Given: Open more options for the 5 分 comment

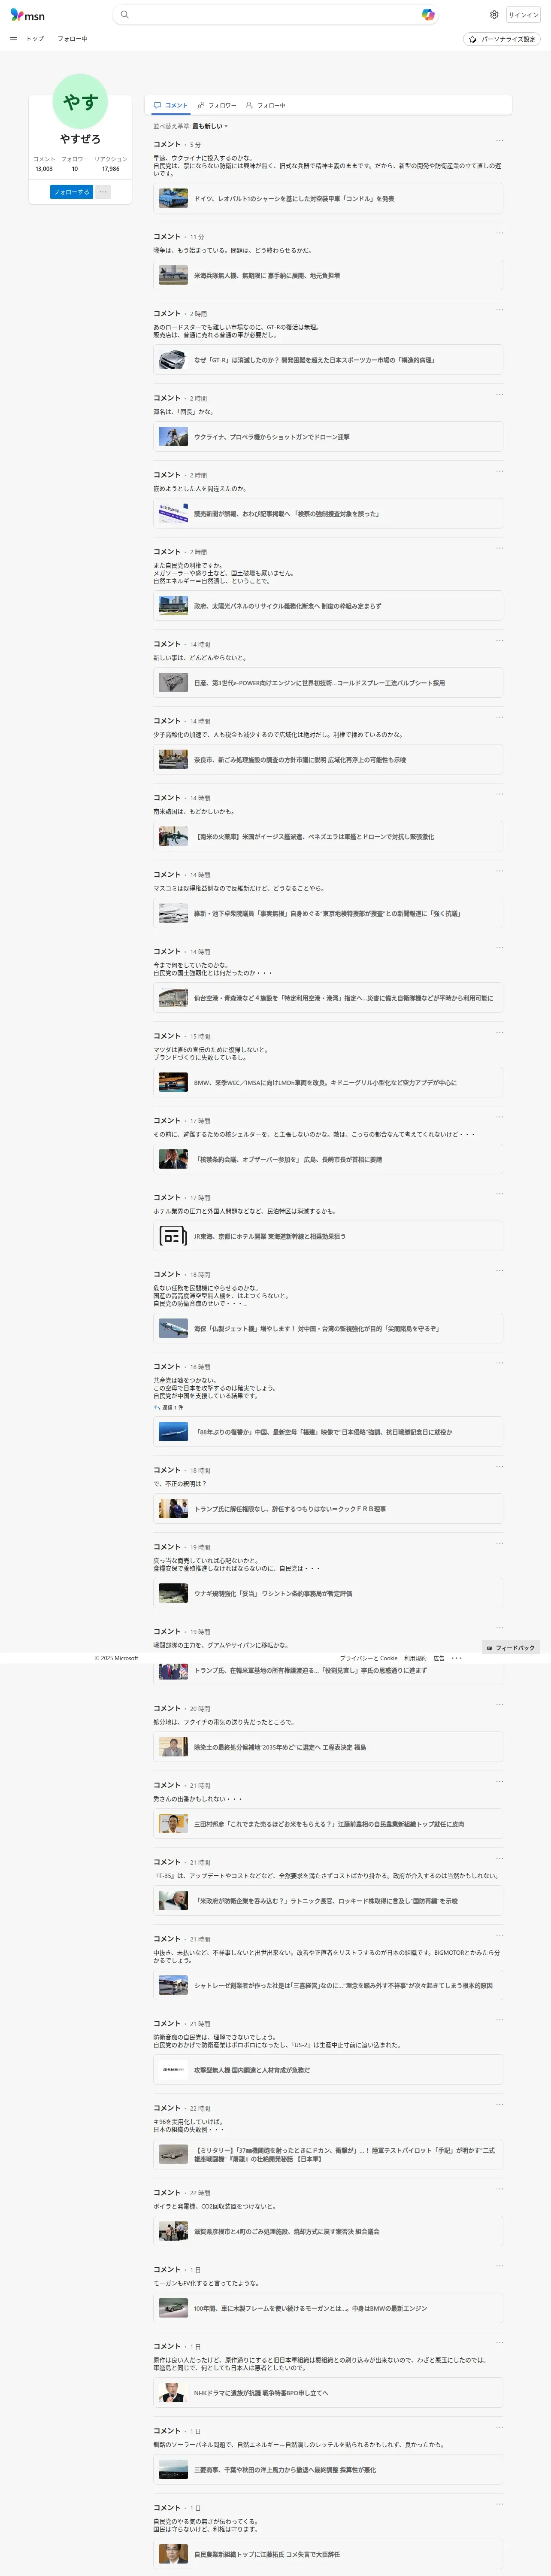Looking at the screenshot, I should coord(499,141).
